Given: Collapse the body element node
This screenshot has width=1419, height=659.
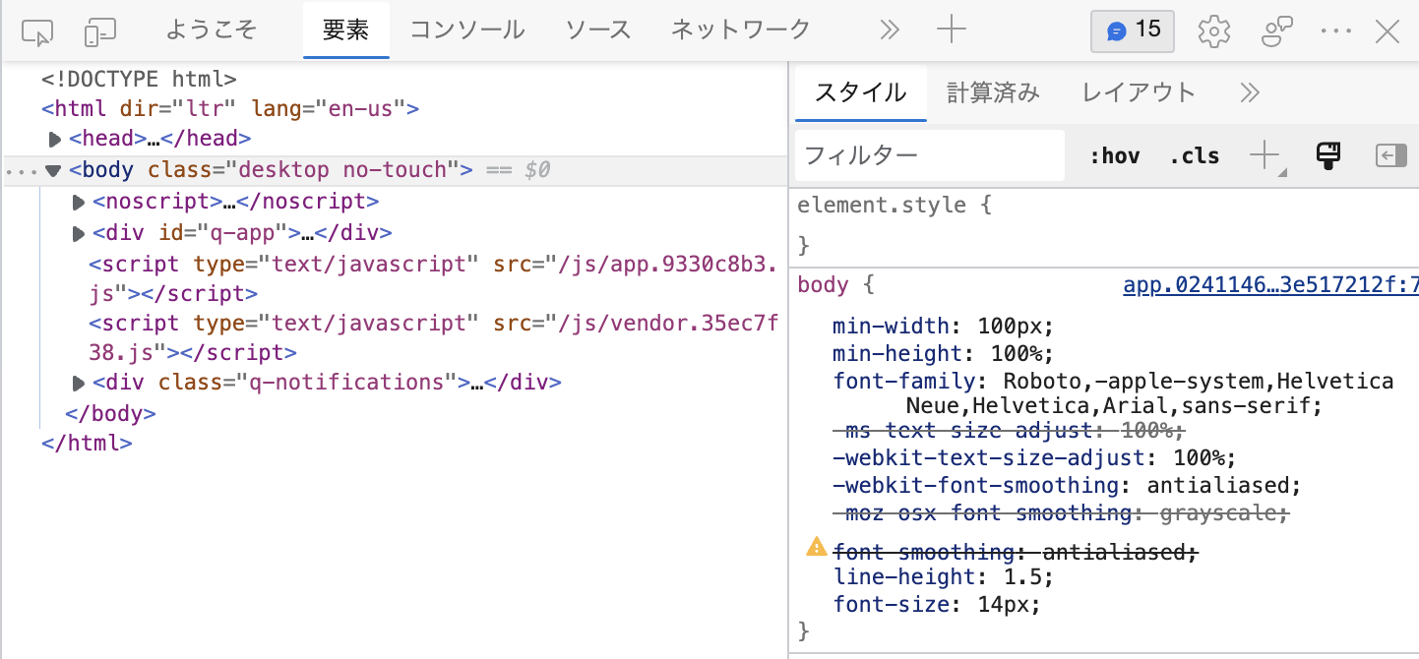Looking at the screenshot, I should pos(53,169).
